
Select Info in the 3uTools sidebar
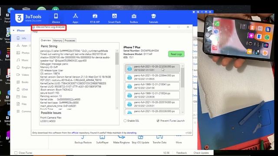[21, 38]
